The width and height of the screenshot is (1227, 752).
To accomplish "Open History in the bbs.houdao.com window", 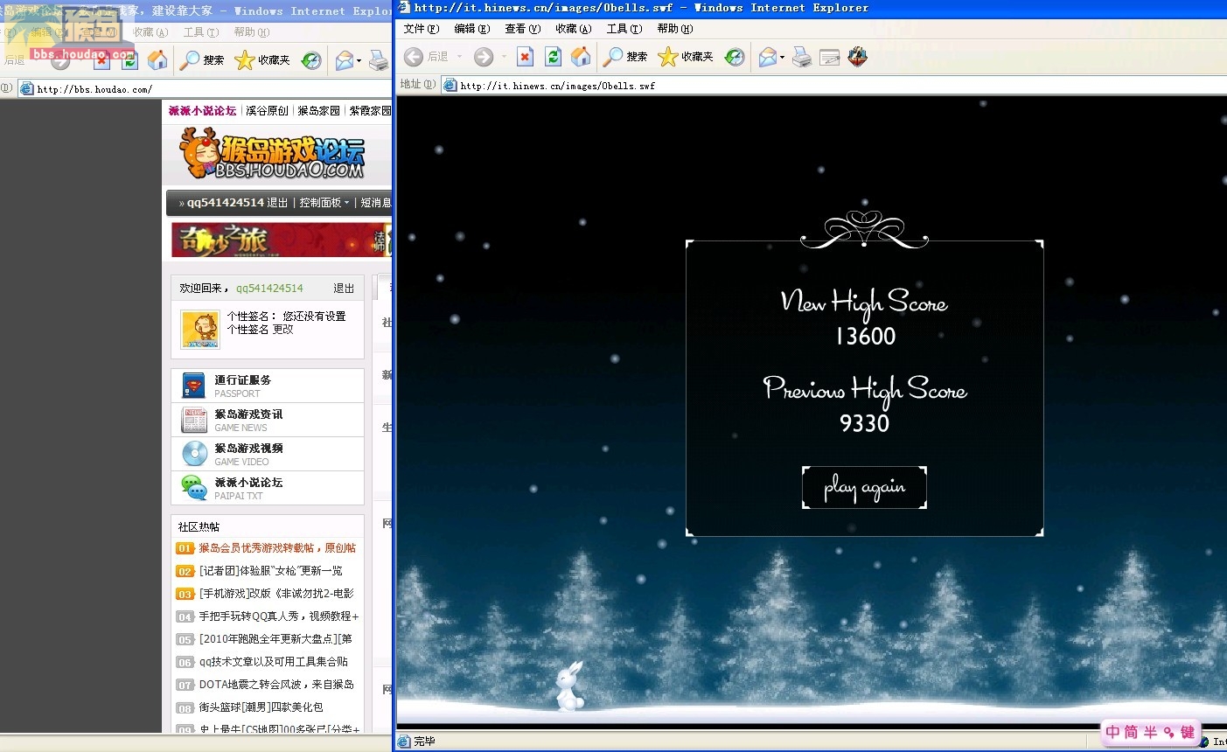I will [x=311, y=60].
